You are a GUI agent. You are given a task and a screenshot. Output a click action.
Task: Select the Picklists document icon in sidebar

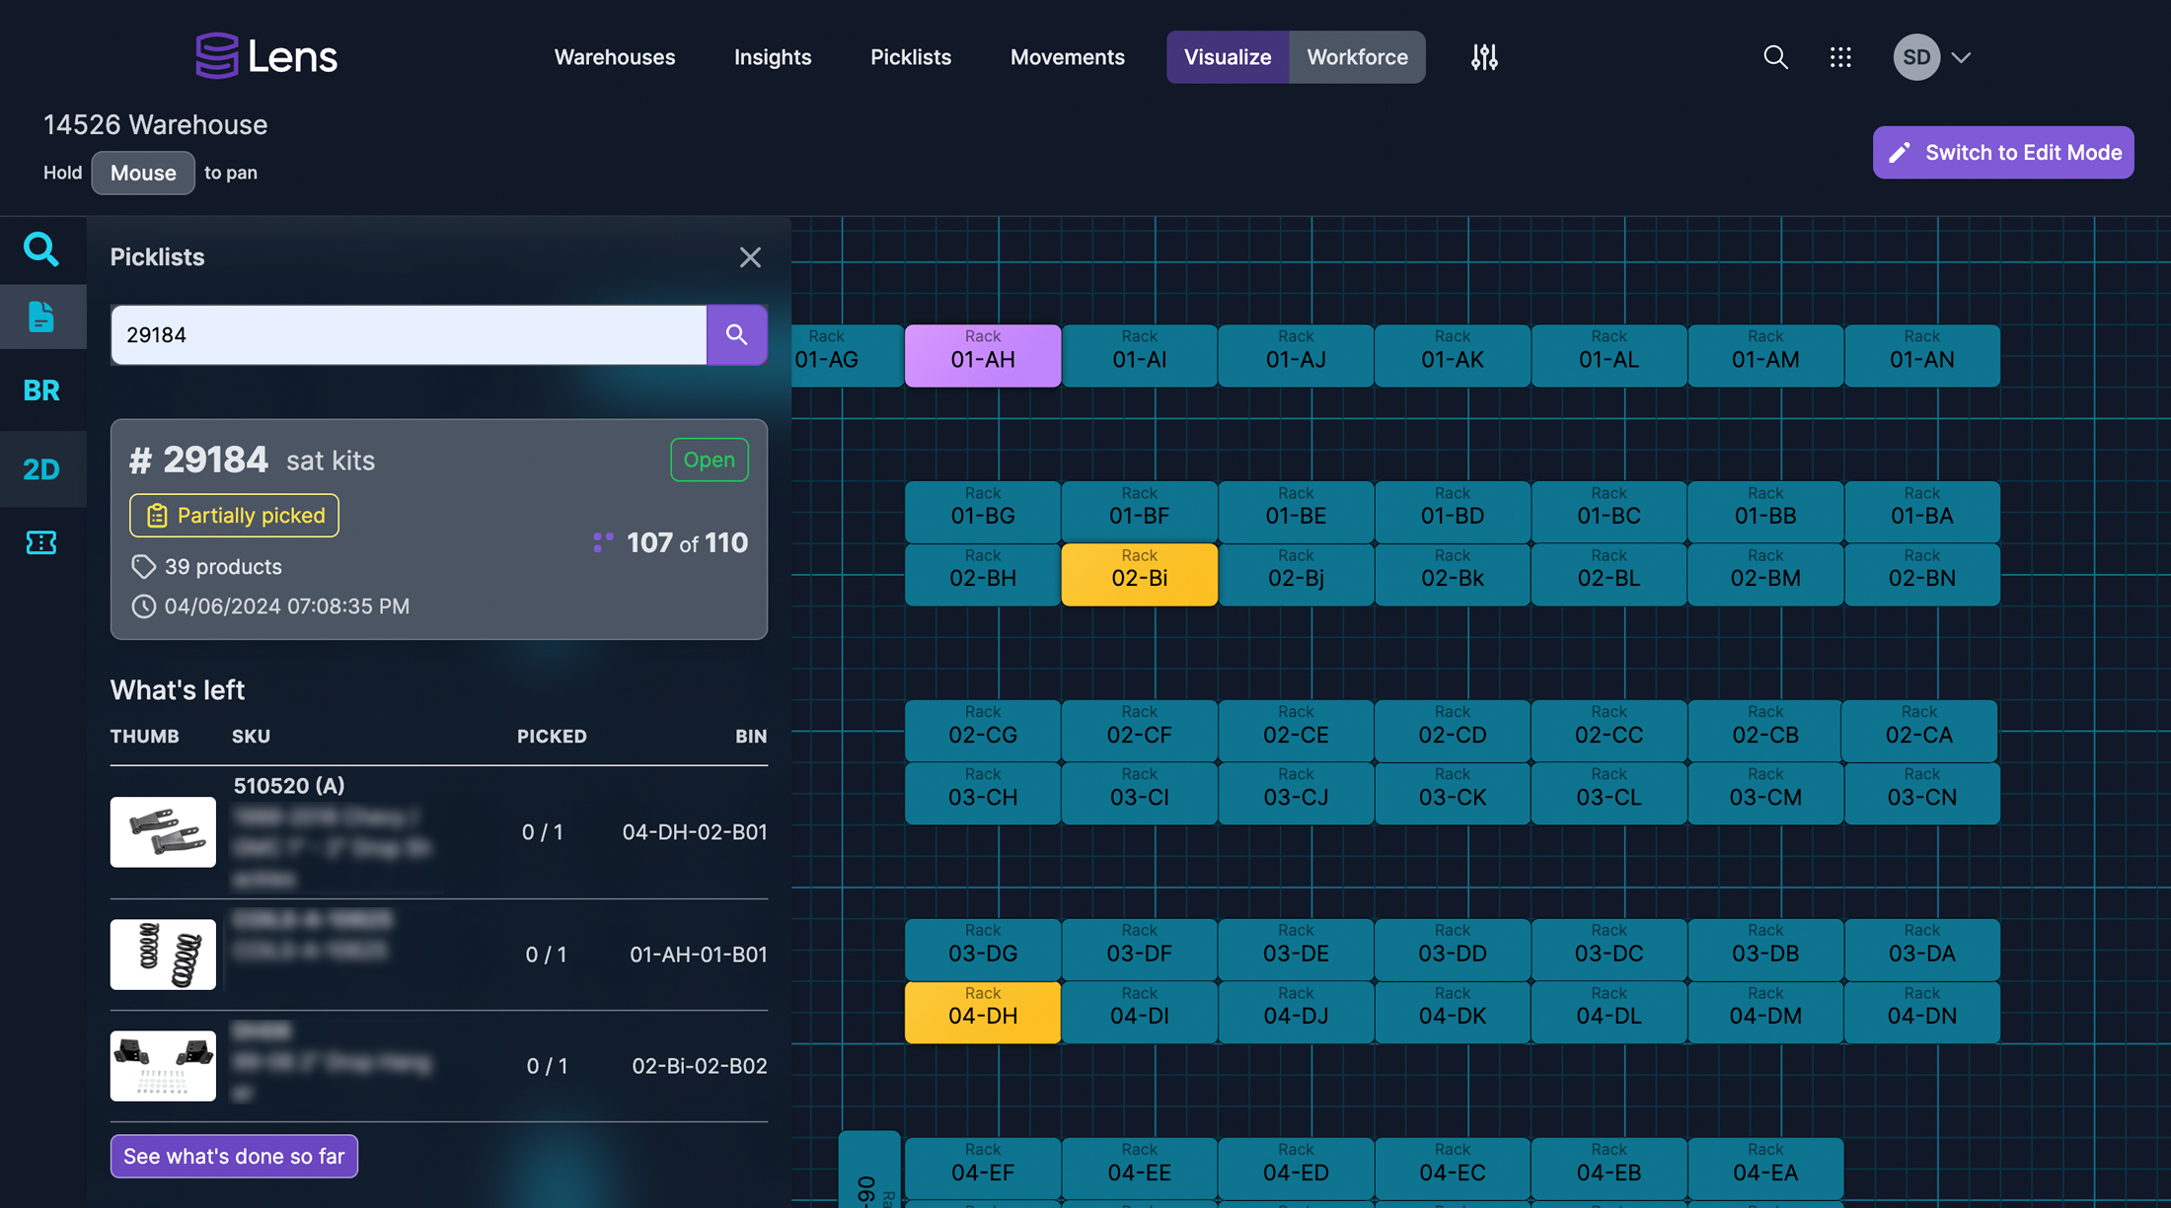(x=42, y=317)
